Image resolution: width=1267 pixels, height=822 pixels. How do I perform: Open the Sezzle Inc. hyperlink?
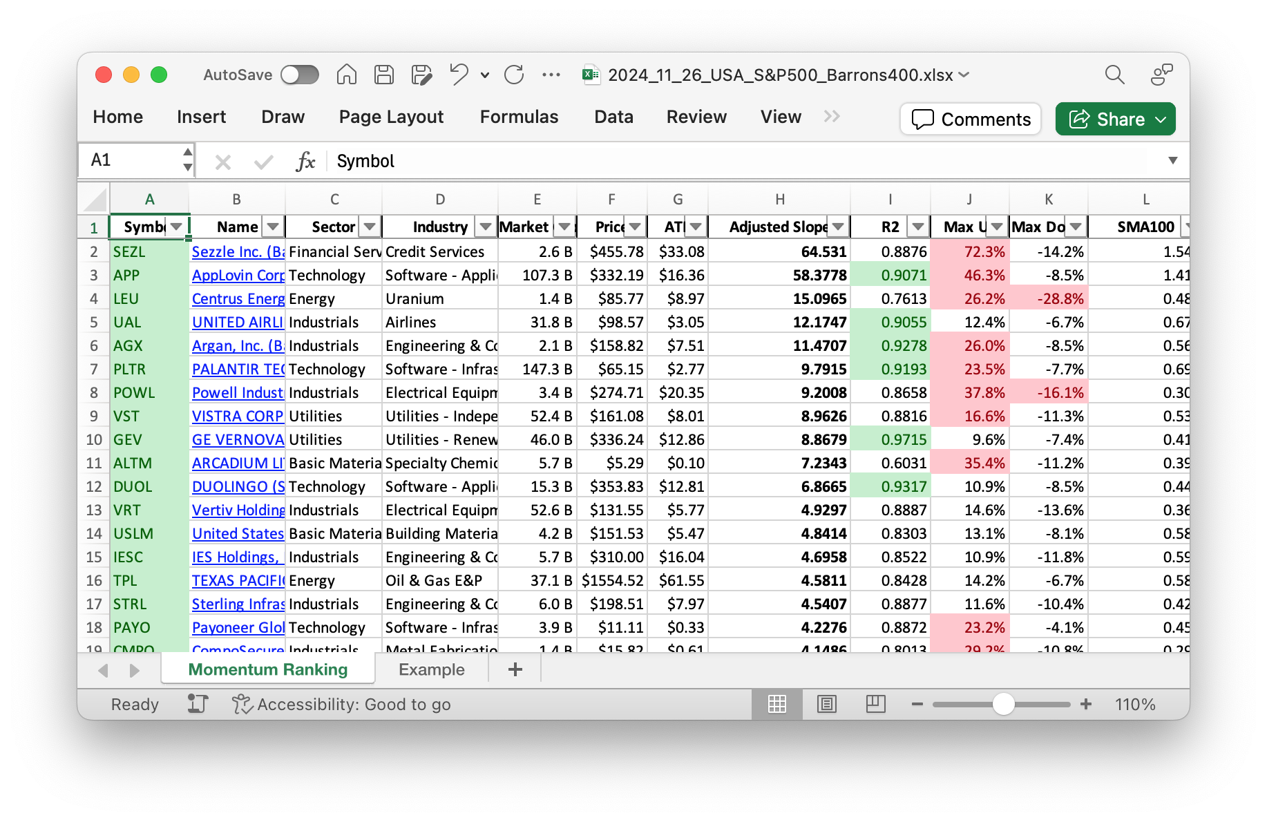coord(238,252)
